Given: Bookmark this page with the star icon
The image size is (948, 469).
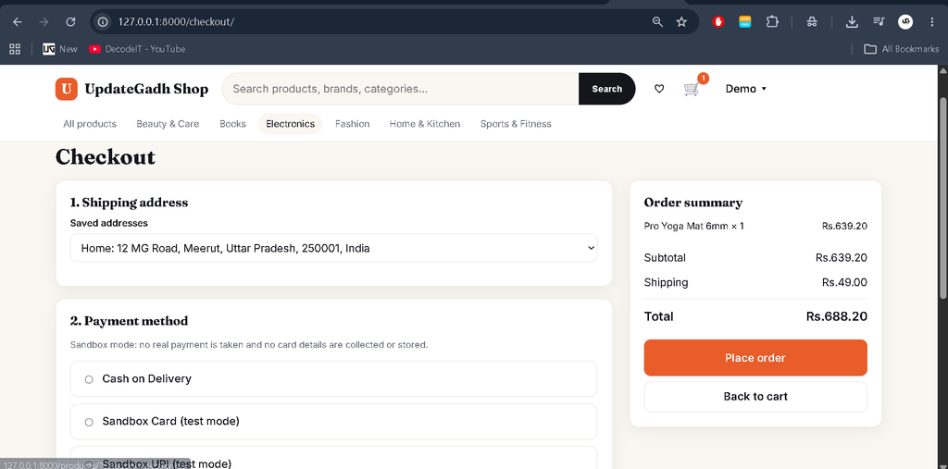Looking at the screenshot, I should point(681,22).
